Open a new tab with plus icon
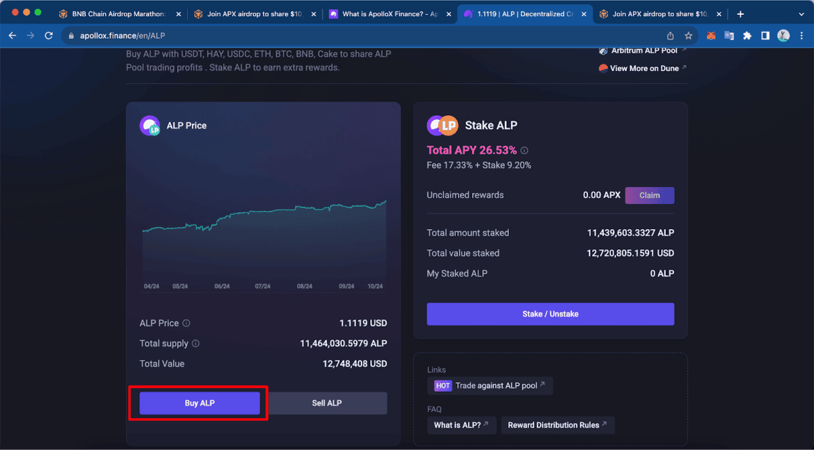The width and height of the screenshot is (814, 450). 740,14
